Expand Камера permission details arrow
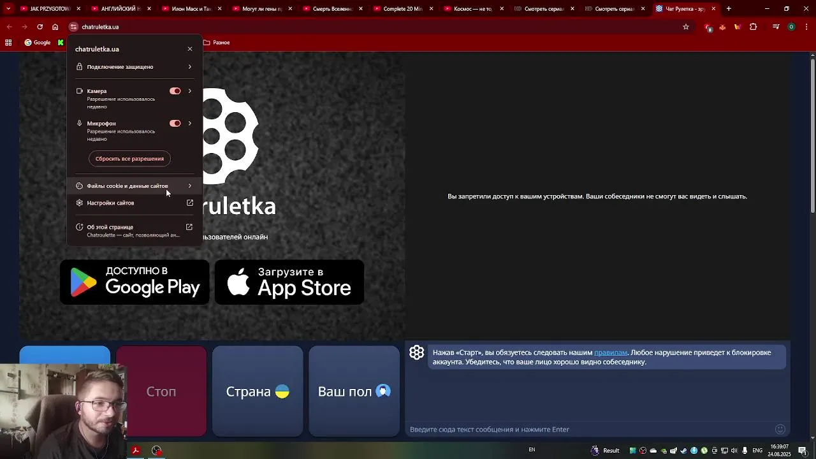The height and width of the screenshot is (459, 816). tap(189, 91)
